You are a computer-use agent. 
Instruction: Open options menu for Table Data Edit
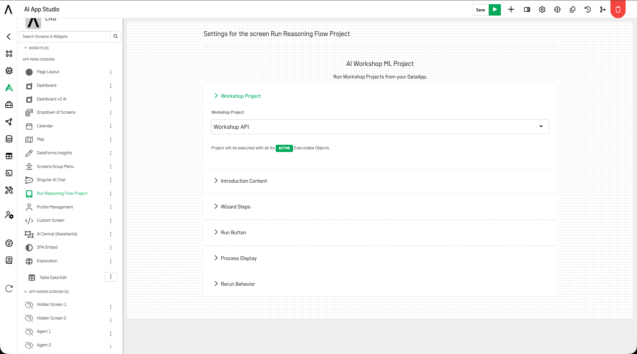pos(111,277)
